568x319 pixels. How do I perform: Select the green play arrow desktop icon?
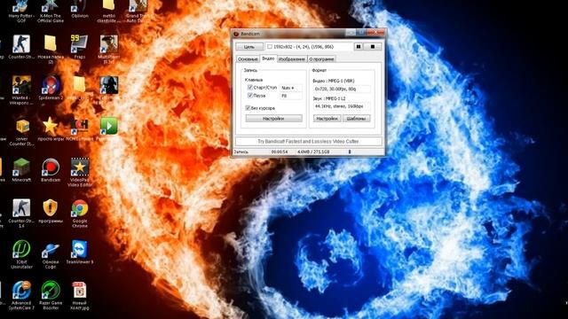point(108,126)
